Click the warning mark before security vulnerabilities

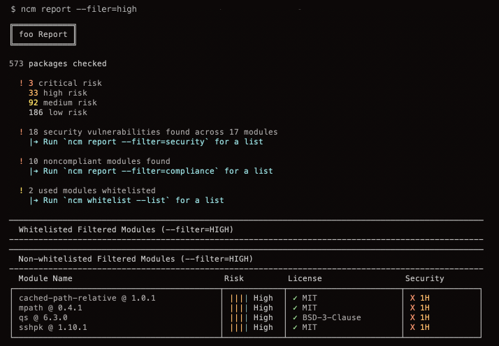click(x=22, y=132)
